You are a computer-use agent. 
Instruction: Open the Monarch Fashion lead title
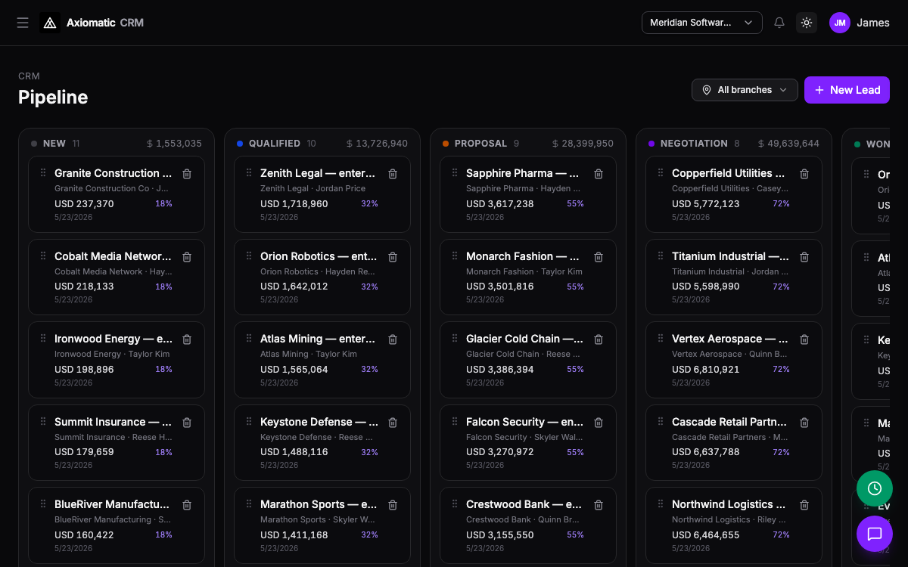523,256
